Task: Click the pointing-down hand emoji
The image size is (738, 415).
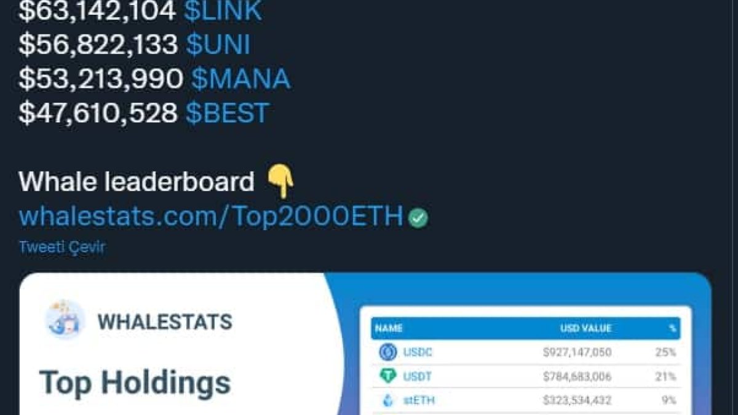Action: 280,183
